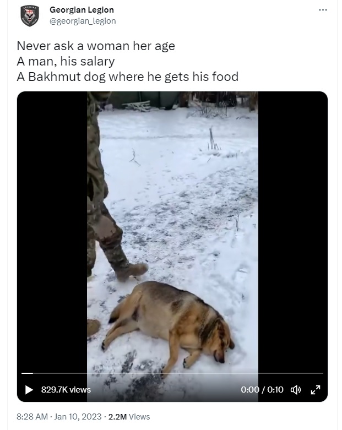
Task: Expand the video to fullscreen
Action: pyautogui.click(x=316, y=389)
